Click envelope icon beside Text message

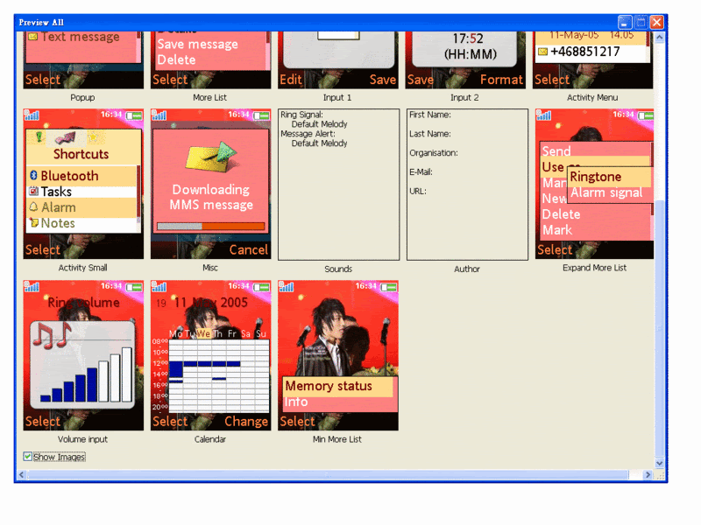pos(33,37)
